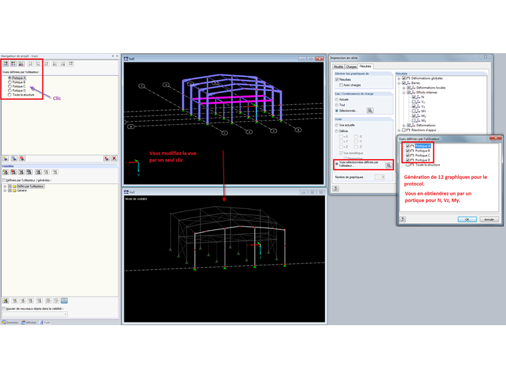Screen dimensions: 506x379
Task: Click the Nombre de graphiques value field
Action: (x=379, y=177)
